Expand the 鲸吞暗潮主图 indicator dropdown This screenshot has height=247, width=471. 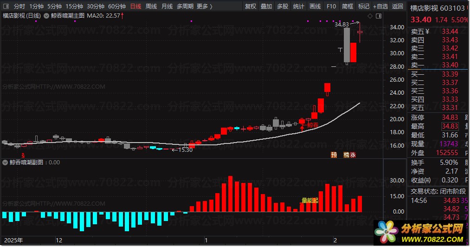46,16
